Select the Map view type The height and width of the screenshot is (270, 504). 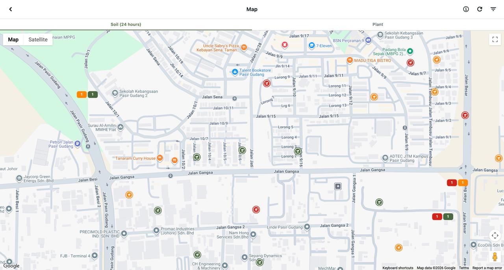[13, 39]
